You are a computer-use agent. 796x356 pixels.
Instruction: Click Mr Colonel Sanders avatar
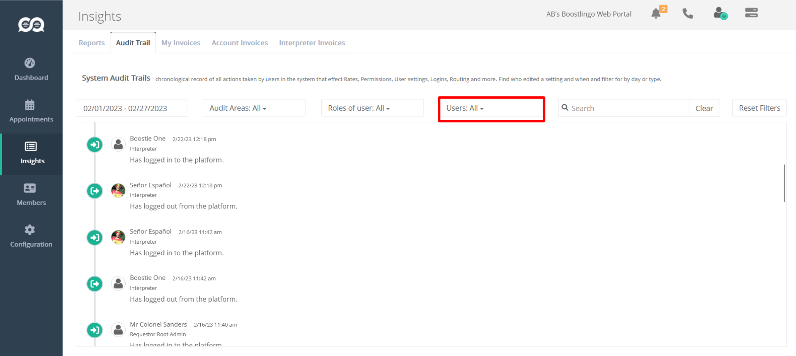click(x=118, y=330)
